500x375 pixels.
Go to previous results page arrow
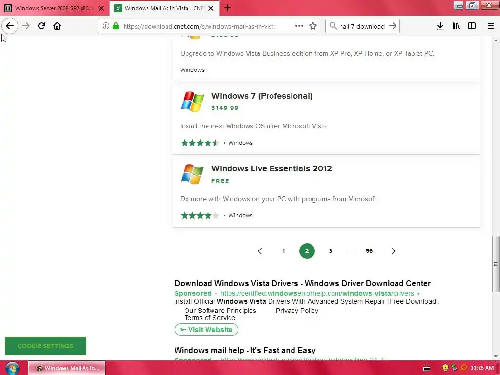click(260, 251)
